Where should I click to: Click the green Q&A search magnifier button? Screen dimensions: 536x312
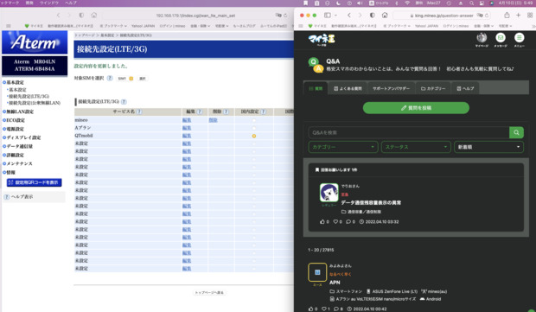pyautogui.click(x=516, y=132)
